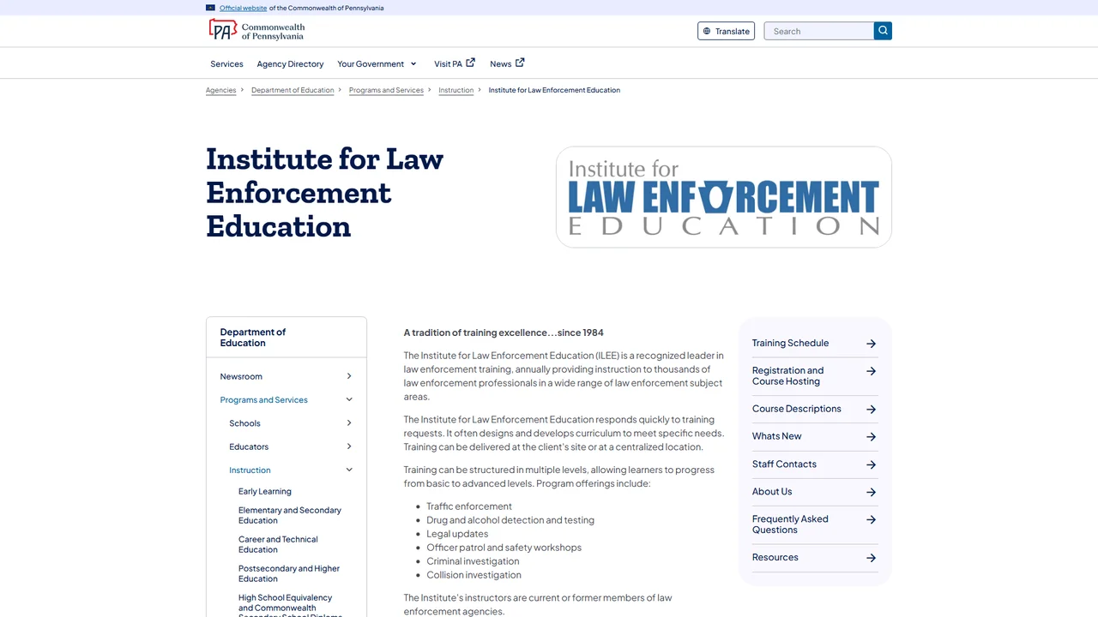The height and width of the screenshot is (617, 1098).
Task: Click arrow icon beside Staff Contacts
Action: coord(871,464)
